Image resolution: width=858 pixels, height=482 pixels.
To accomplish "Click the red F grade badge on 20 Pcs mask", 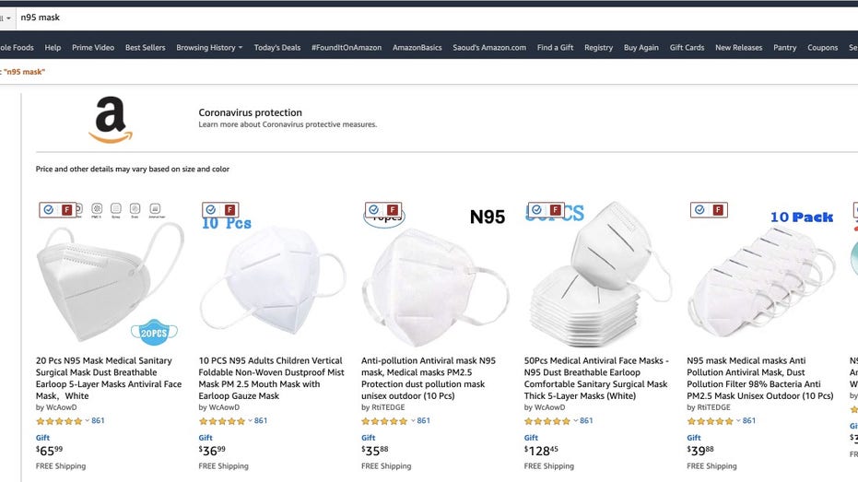I will pyautogui.click(x=66, y=209).
